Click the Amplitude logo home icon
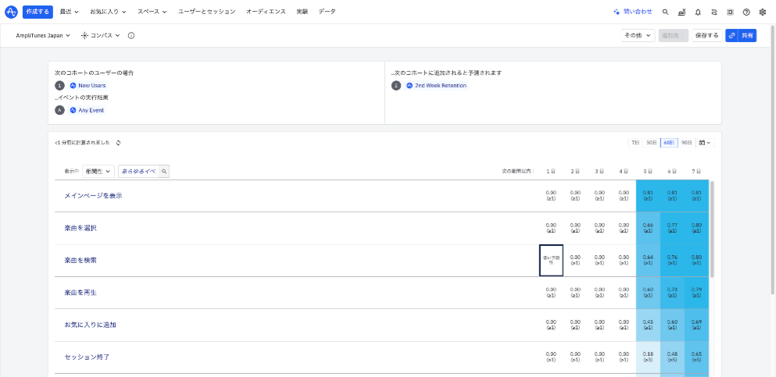The width and height of the screenshot is (776, 377). pos(11,12)
